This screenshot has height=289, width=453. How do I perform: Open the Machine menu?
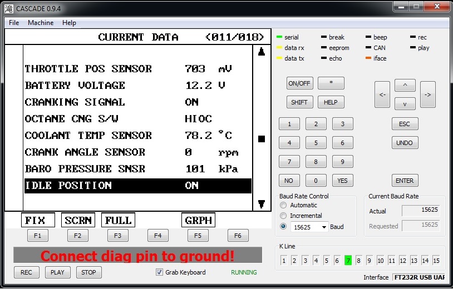[x=41, y=22]
